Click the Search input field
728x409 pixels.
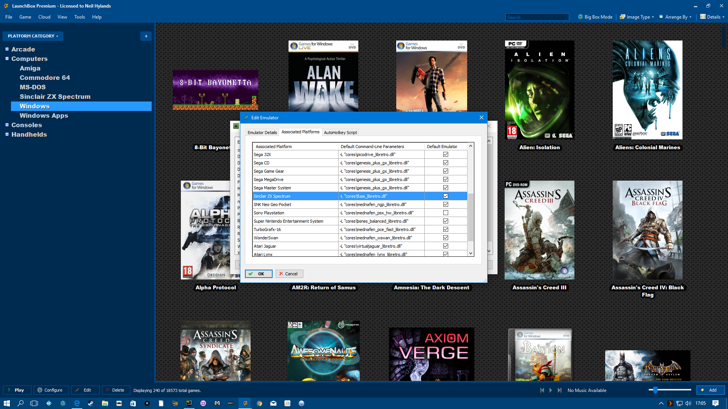point(537,17)
